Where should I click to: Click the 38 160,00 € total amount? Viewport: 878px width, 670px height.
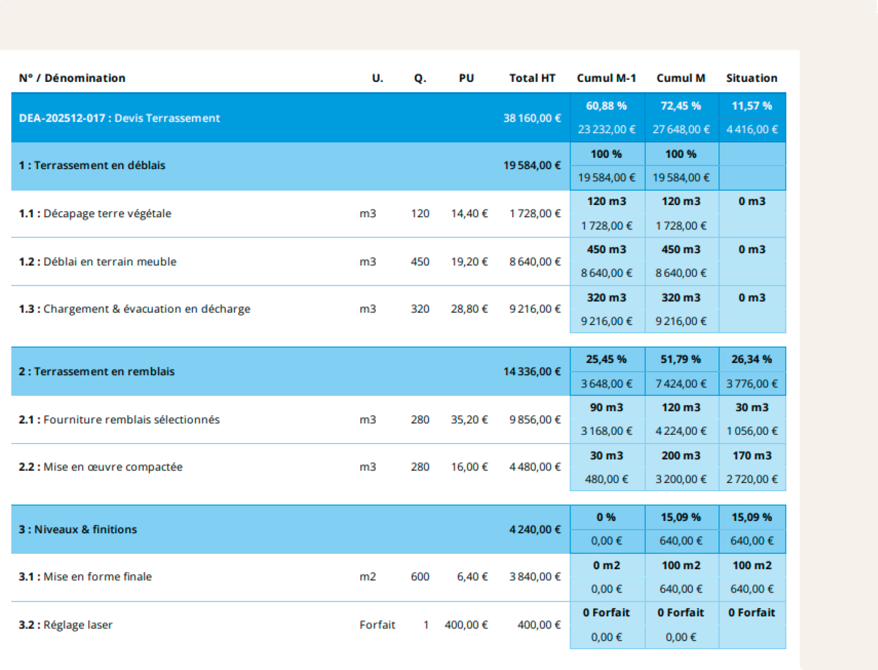532,119
